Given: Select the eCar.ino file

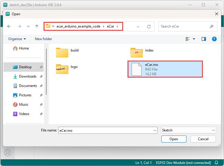Looking at the screenshot, I should [x=165, y=69].
